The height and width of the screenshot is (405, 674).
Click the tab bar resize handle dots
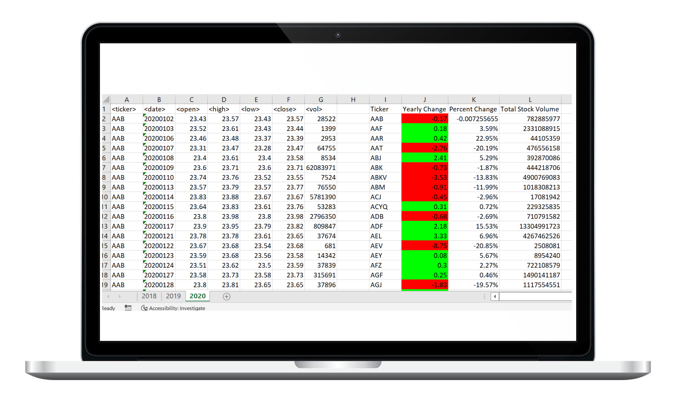coord(484,296)
